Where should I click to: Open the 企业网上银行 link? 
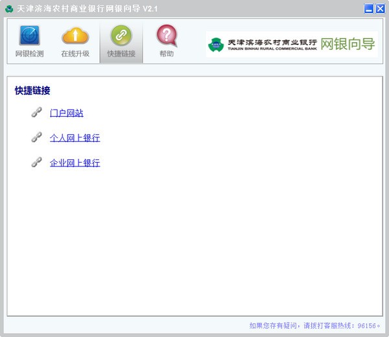75,163
